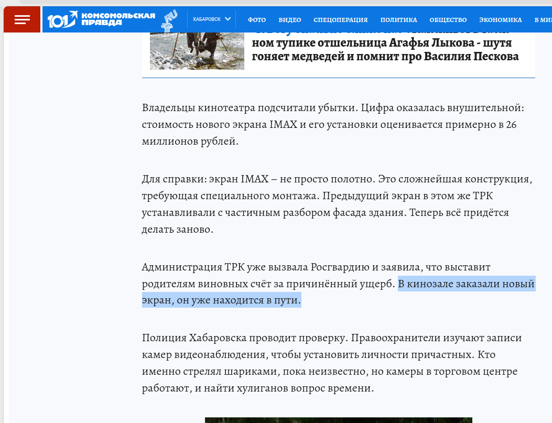This screenshot has height=423, width=552.
Task: Open the partially visible В МИРЕ item
Action: click(x=543, y=20)
